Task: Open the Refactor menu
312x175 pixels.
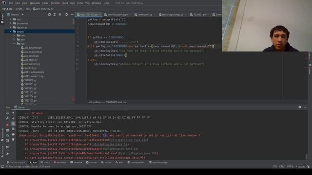Action: pyautogui.click(x=55, y=3)
